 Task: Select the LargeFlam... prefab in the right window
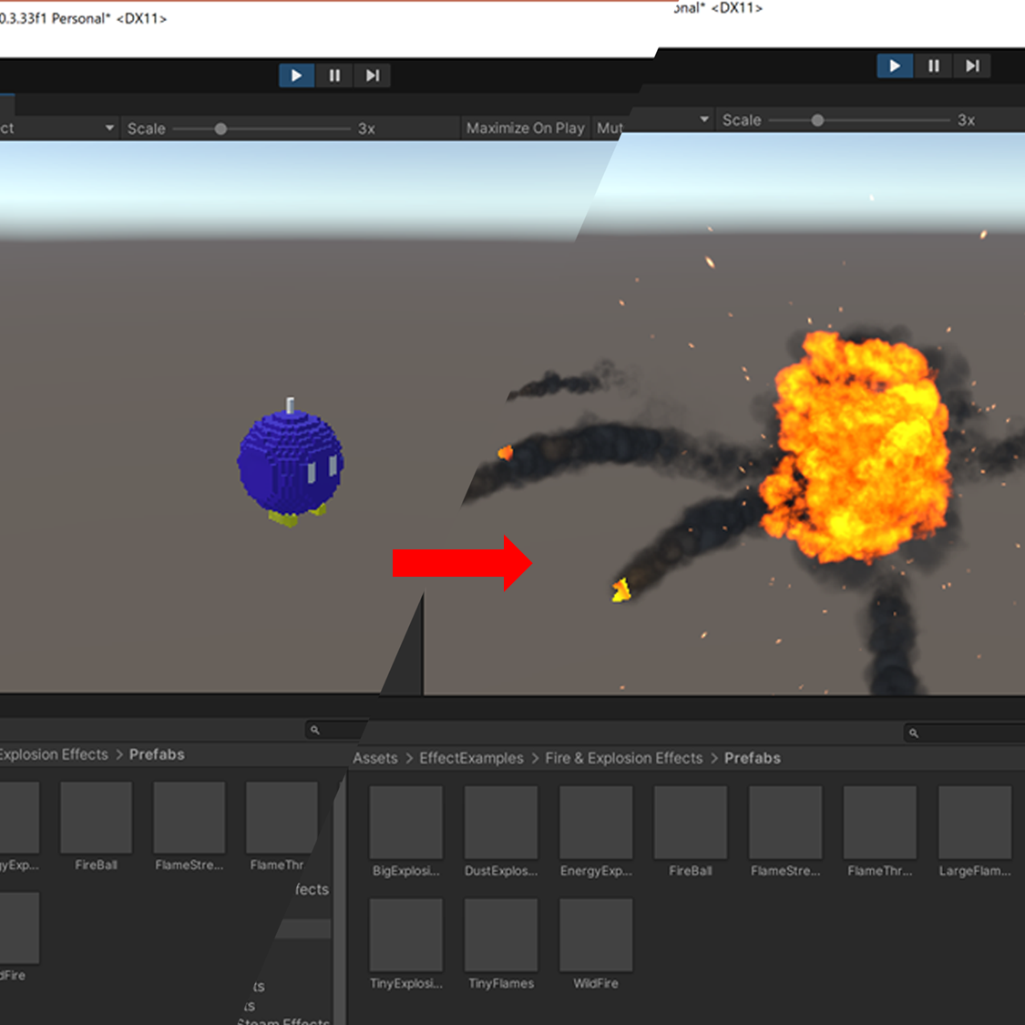pos(975,832)
